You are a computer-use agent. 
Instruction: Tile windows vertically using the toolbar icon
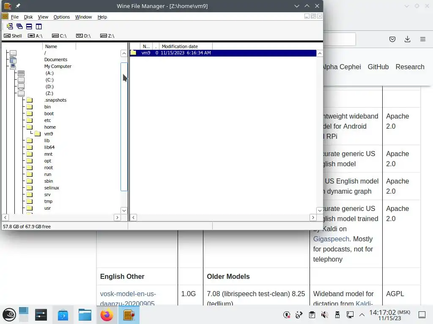coord(38,27)
